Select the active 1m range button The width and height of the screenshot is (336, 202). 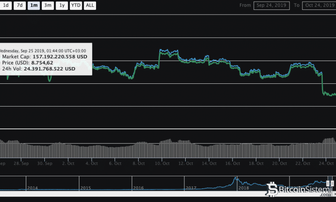33,6
